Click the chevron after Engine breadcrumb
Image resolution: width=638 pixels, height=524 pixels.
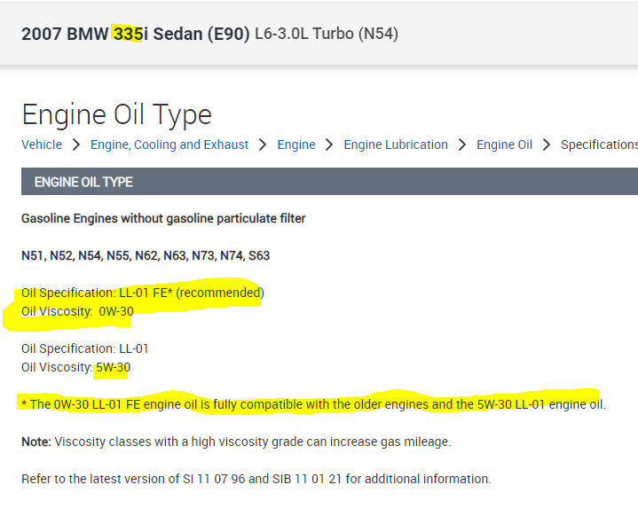point(329,145)
